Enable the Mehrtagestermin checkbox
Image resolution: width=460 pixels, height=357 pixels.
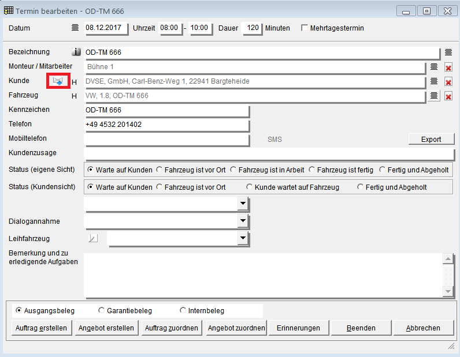(305, 28)
